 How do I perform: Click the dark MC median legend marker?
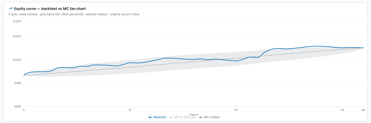coord(201,117)
